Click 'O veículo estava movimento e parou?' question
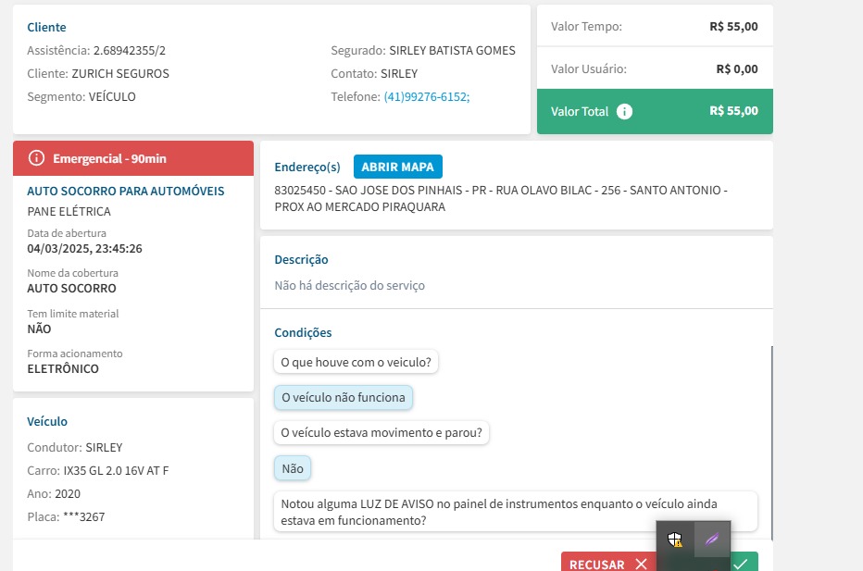Viewport: 863px width, 571px height. (x=381, y=432)
